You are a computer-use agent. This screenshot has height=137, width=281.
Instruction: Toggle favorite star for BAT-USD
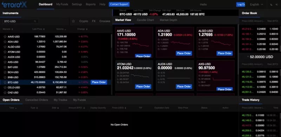pos(5,67)
